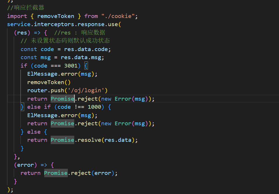Viewport: 279px width, 194px height.
Task: Click "code" variable in const code declaration
Action: pyautogui.click(x=47, y=49)
